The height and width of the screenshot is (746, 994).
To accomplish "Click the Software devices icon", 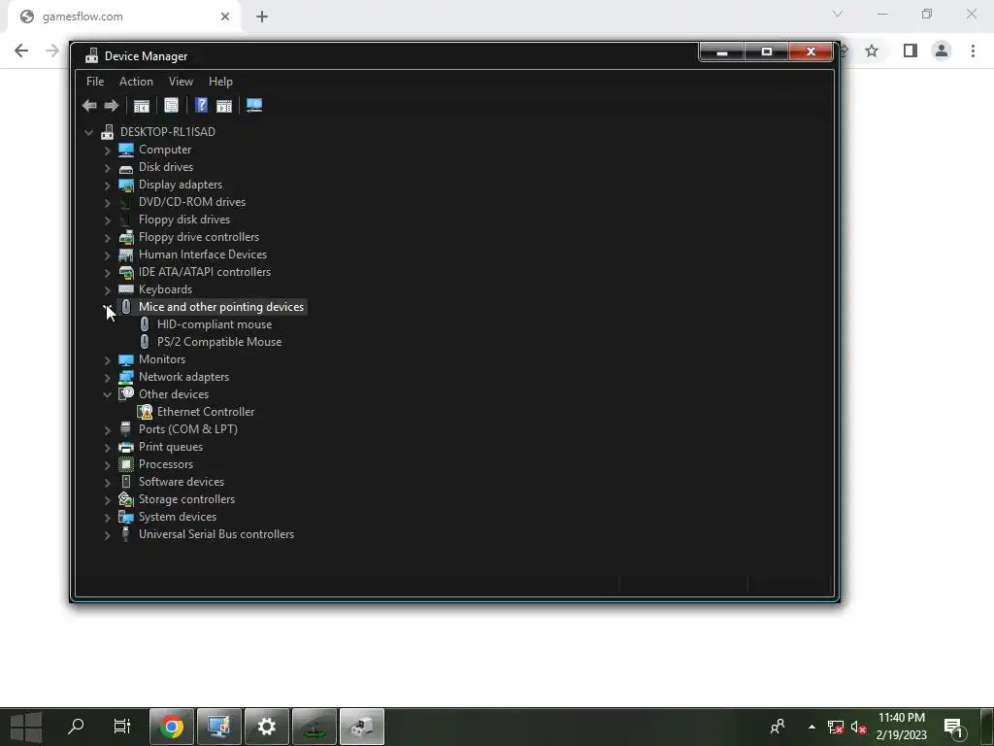I will (x=126, y=482).
